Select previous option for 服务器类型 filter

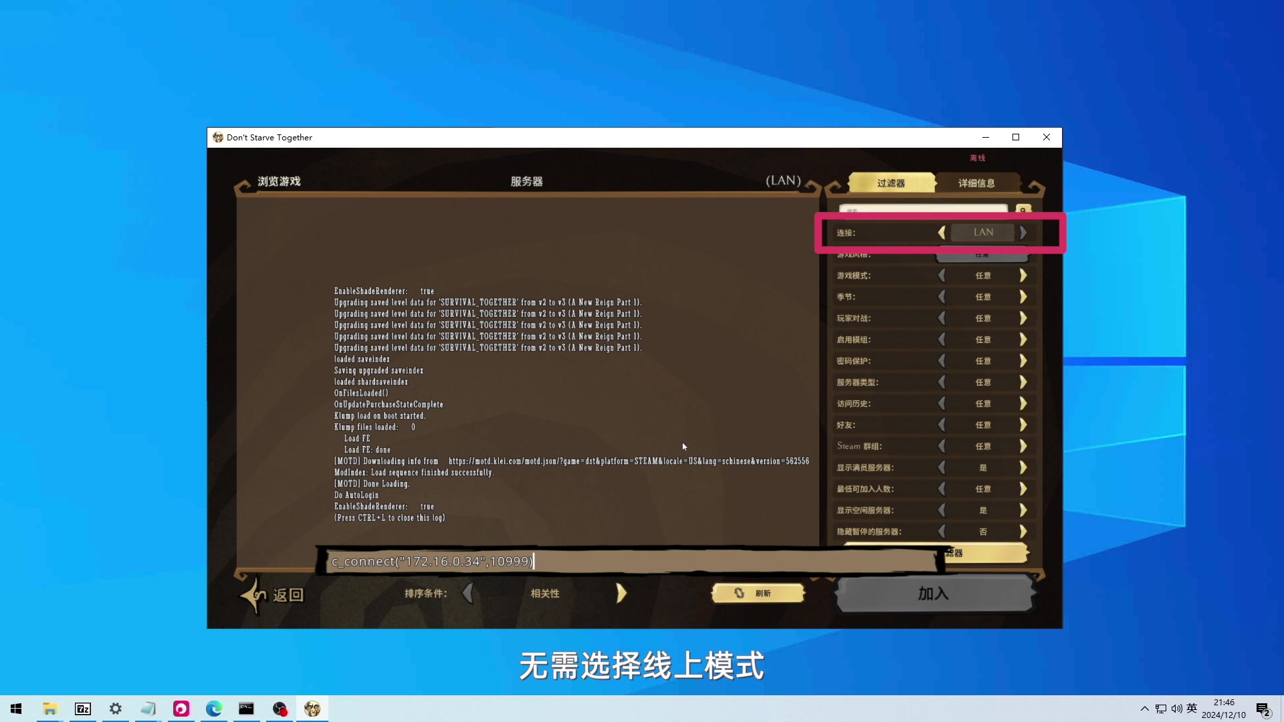pyautogui.click(x=942, y=382)
